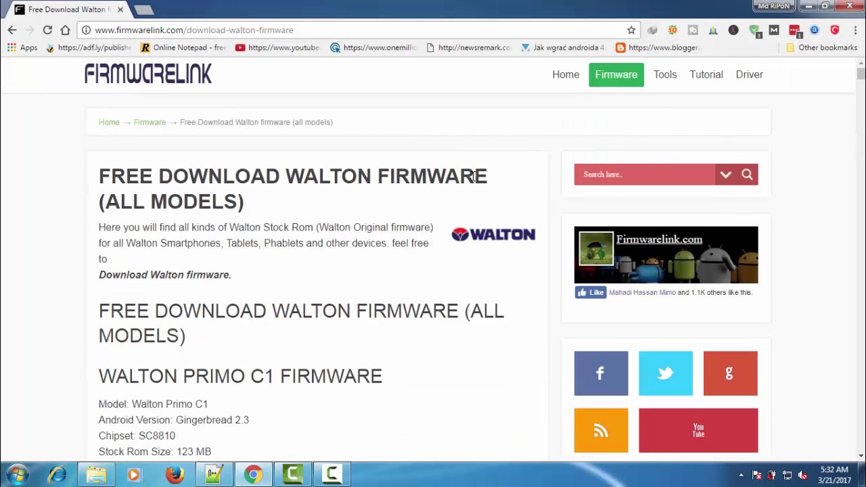This screenshot has width=866, height=487.
Task: Open the orange SQ extension icon
Action: tap(673, 30)
